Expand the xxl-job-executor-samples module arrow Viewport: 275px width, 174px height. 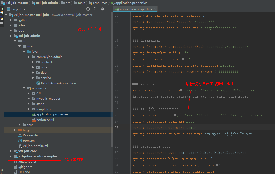[x=11, y=156]
